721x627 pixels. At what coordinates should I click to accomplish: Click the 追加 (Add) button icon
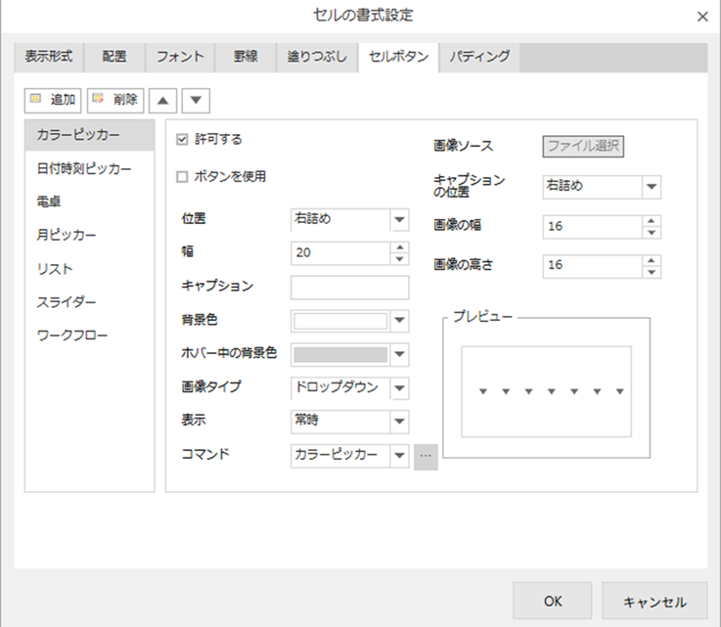[x=37, y=100]
